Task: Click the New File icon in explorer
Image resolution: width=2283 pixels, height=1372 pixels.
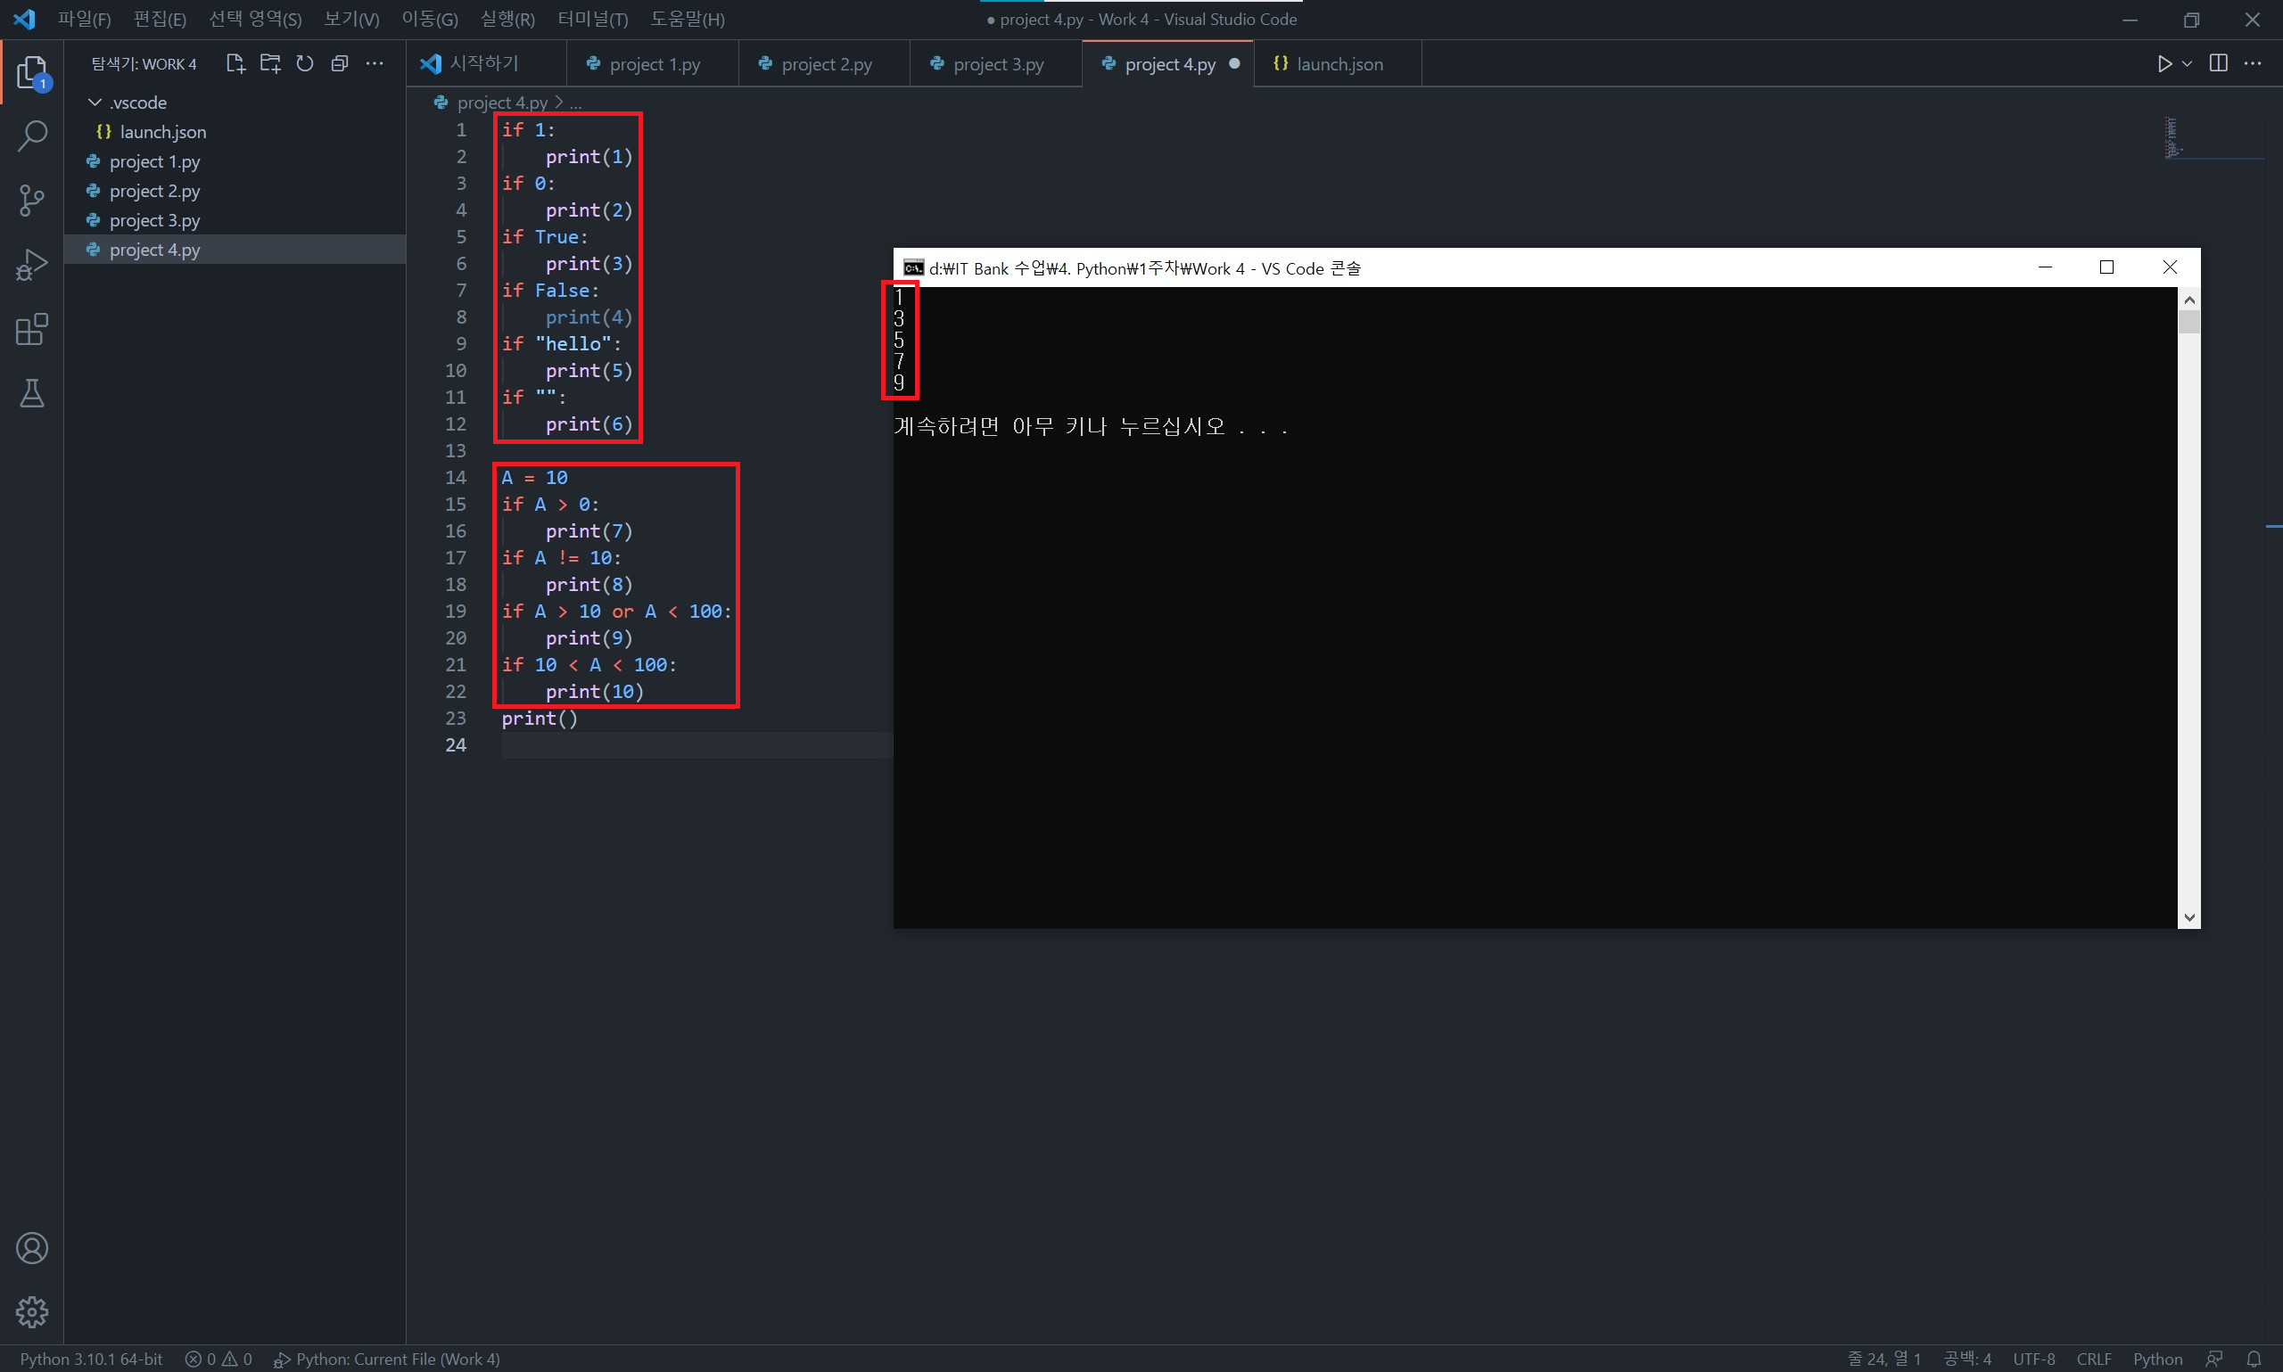Action: coord(235,64)
